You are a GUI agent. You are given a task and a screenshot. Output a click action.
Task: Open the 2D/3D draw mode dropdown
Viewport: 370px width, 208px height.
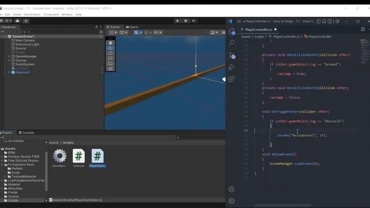click(123, 32)
